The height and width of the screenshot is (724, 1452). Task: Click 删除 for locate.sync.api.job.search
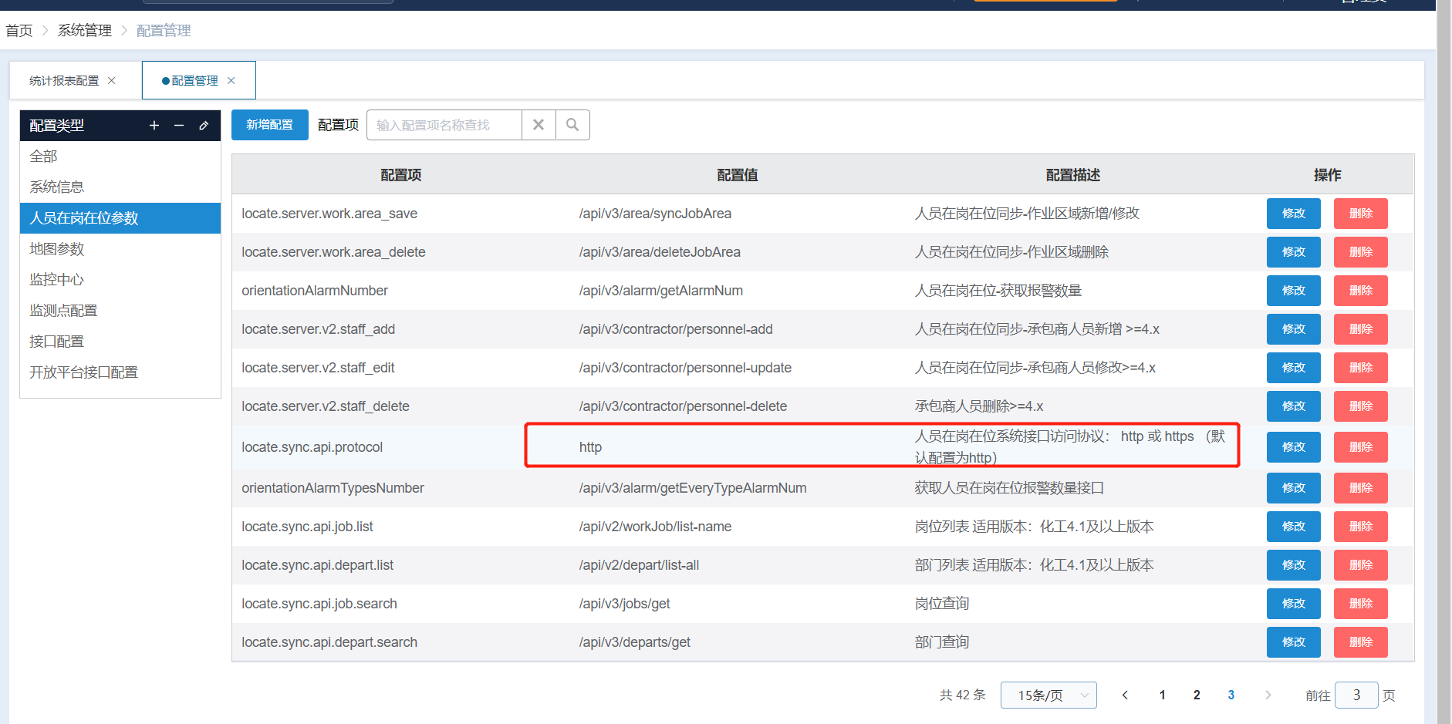[x=1361, y=604]
